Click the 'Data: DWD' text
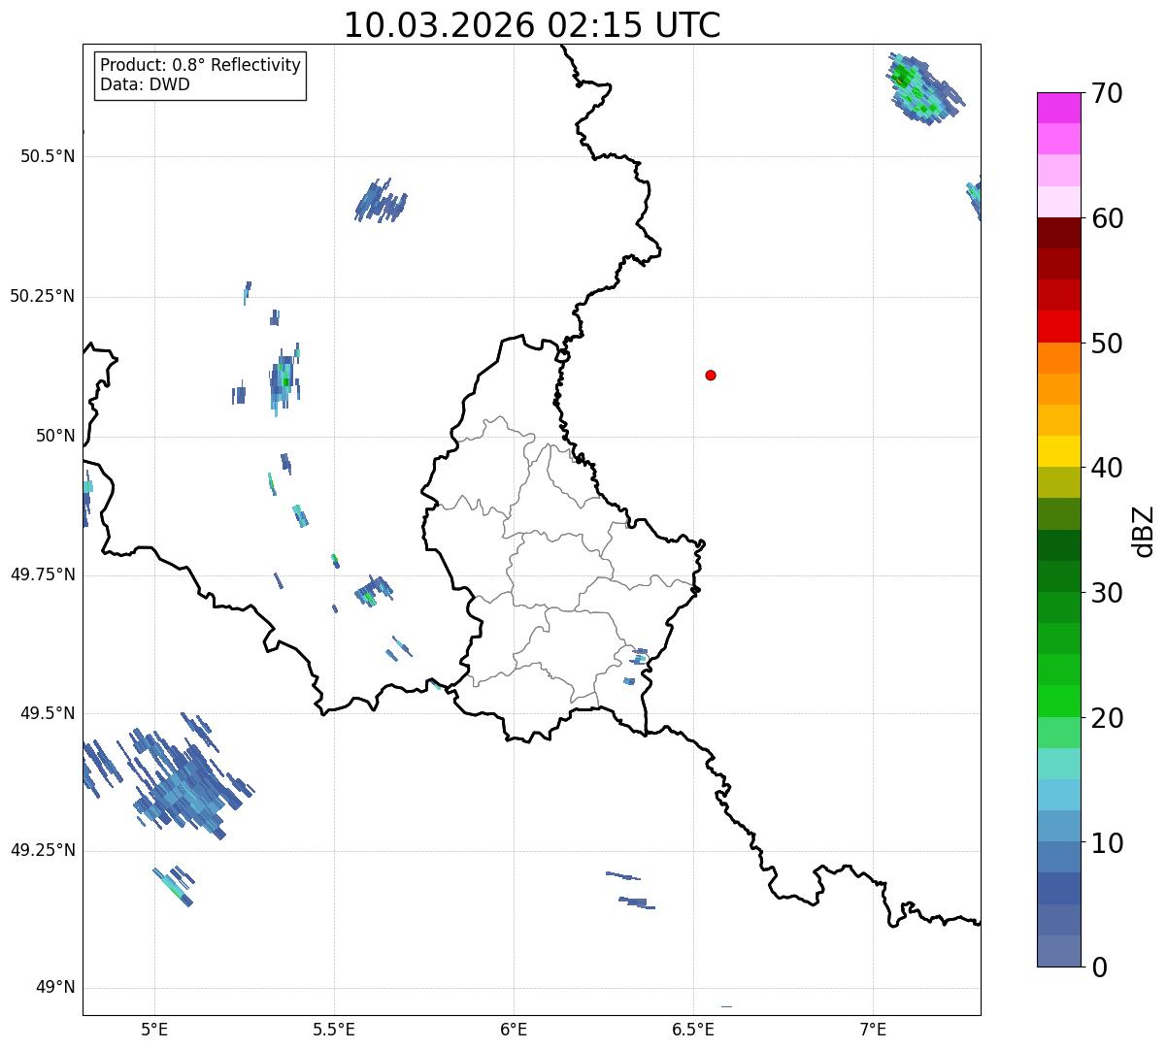This screenshot has height=1049, width=1167. tap(145, 84)
